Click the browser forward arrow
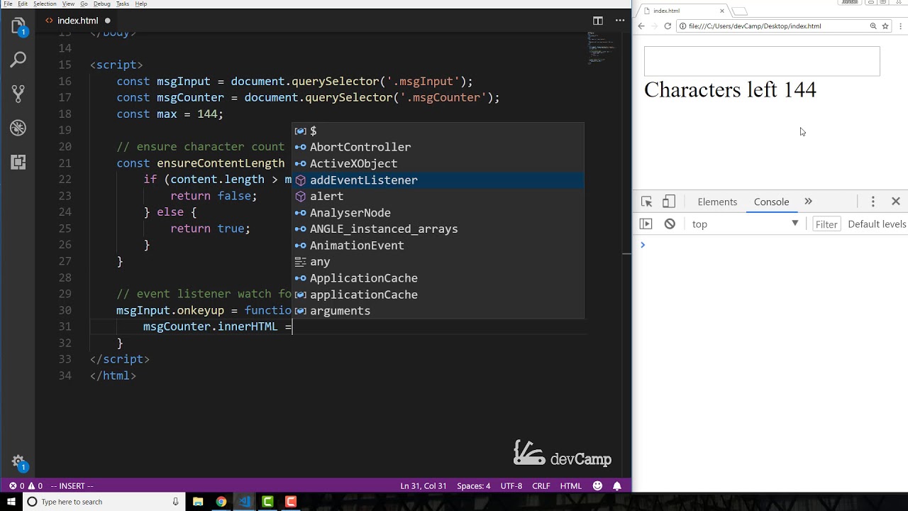 coord(654,26)
